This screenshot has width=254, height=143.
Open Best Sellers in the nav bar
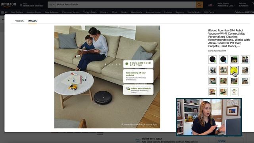coord(17,12)
